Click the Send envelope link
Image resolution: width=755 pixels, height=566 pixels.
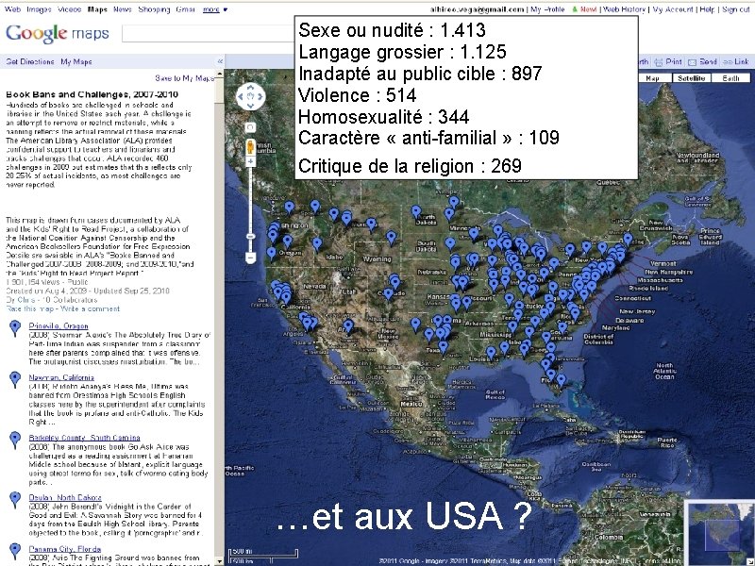pyautogui.click(x=702, y=61)
